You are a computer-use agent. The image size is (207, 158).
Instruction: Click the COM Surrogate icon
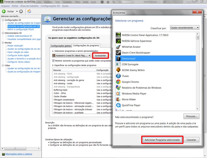click(x=118, y=64)
